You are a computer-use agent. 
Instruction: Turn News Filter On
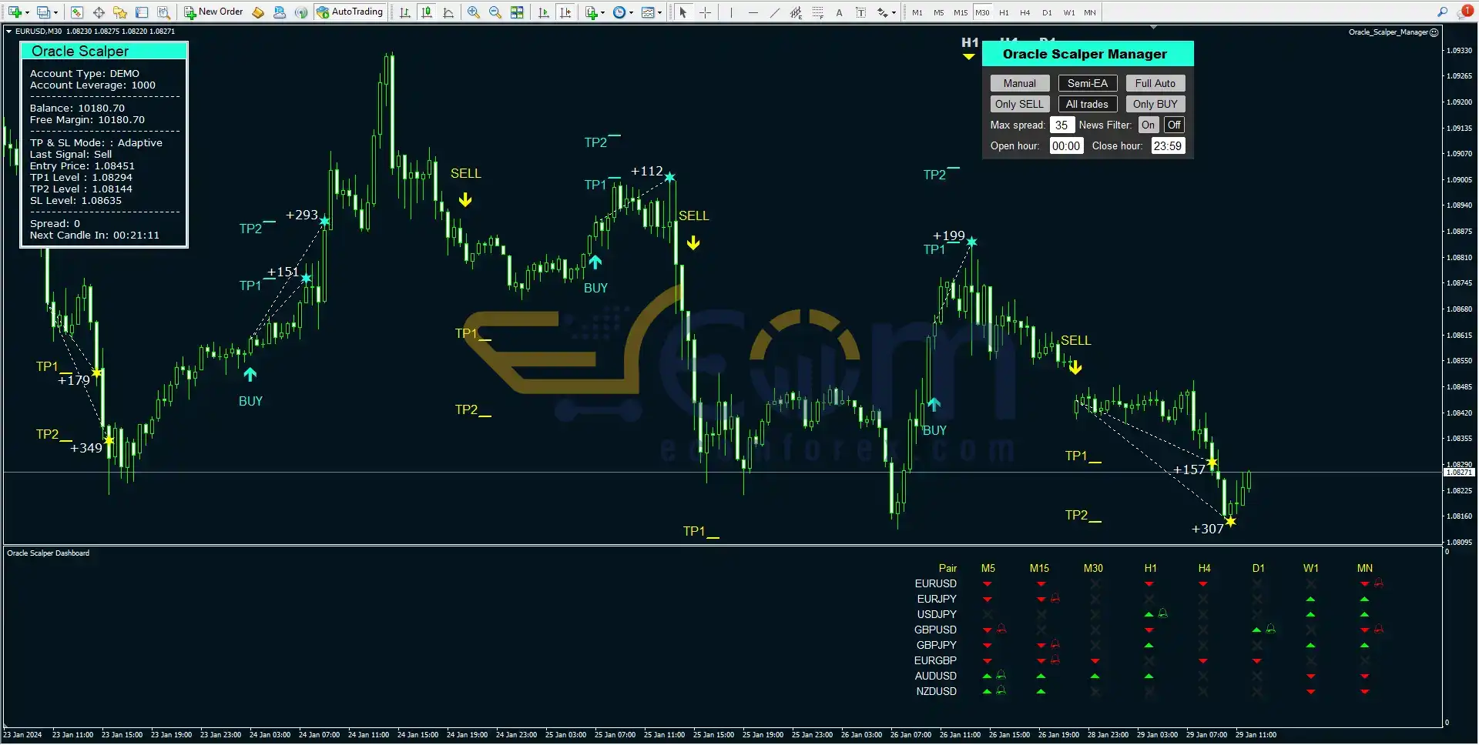[1149, 125]
